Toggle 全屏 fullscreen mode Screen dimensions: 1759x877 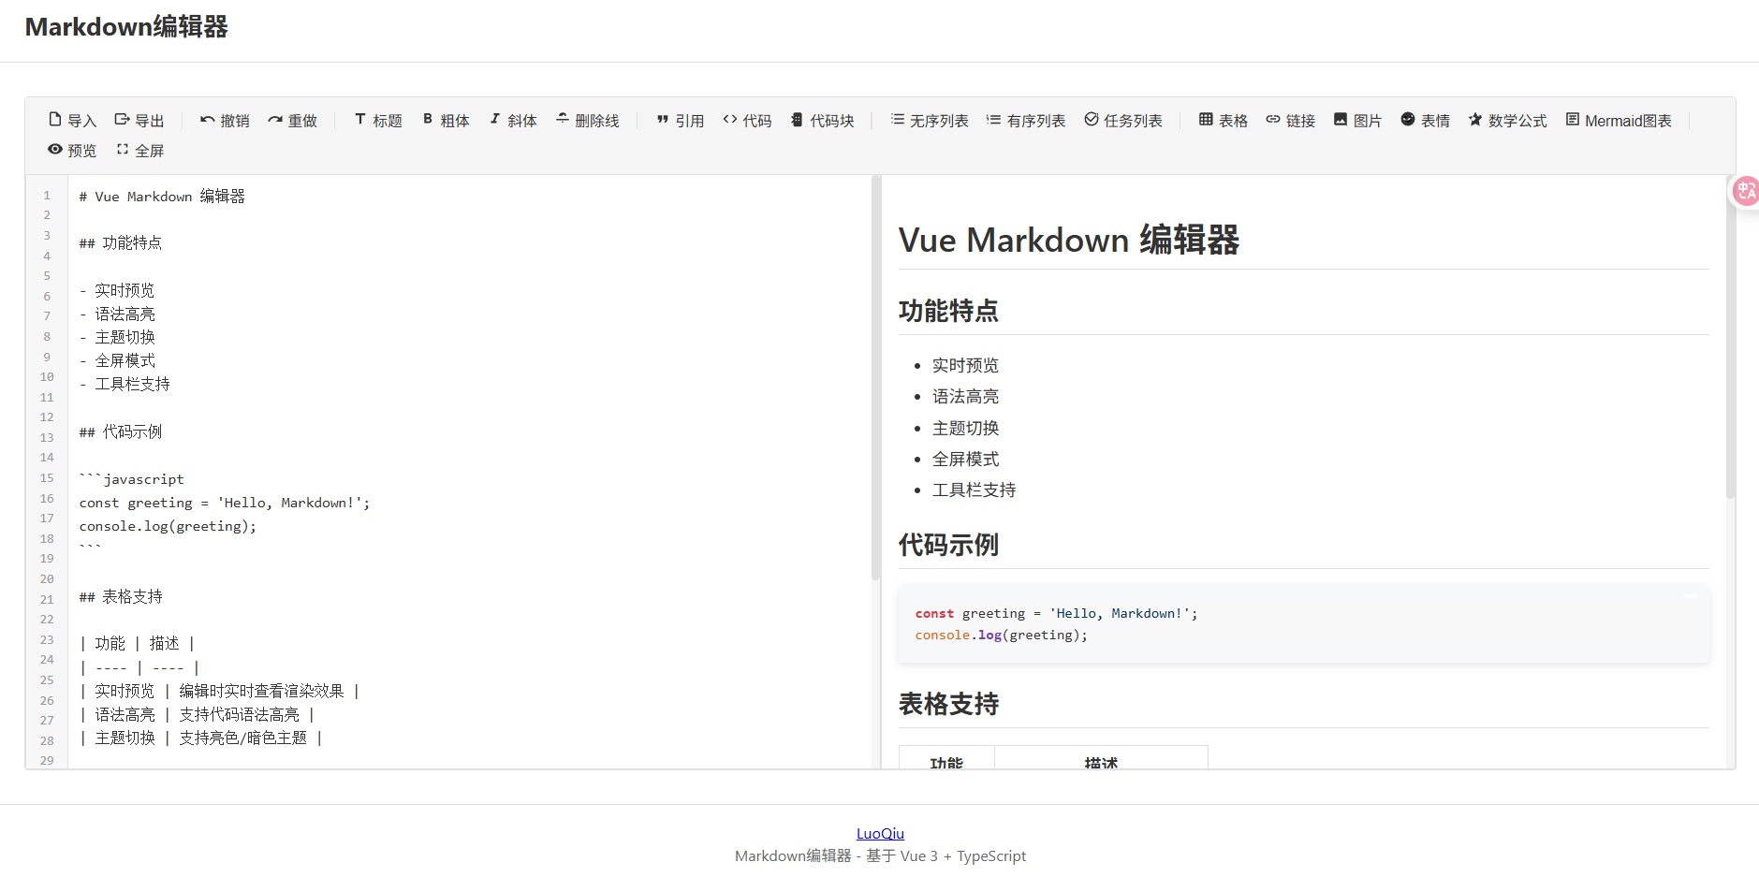pos(139,151)
